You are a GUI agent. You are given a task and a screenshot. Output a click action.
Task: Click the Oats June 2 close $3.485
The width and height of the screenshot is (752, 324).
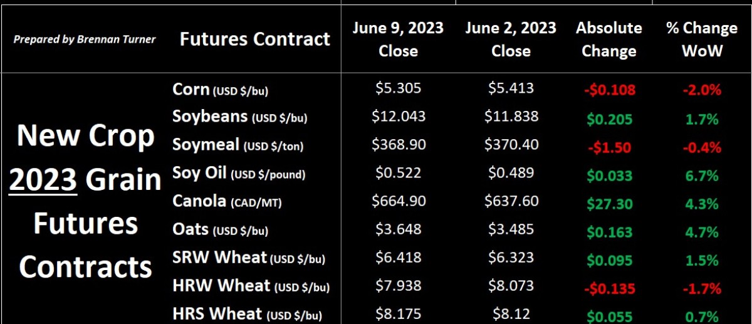point(511,229)
